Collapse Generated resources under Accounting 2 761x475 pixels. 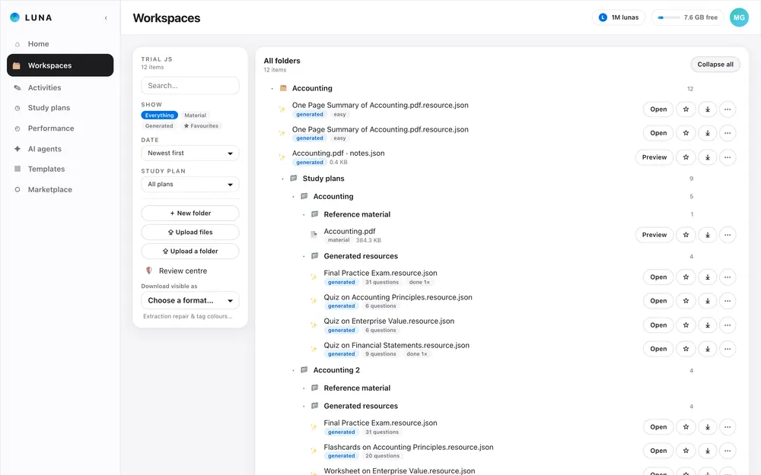tap(304, 406)
